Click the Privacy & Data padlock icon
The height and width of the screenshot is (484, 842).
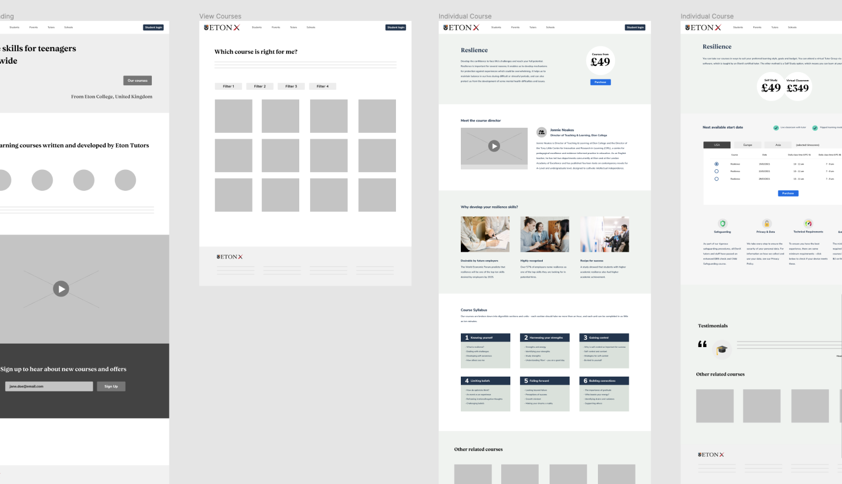click(x=766, y=224)
